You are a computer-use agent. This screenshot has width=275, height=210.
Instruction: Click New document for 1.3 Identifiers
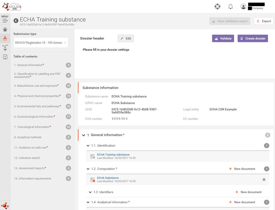[251, 192]
